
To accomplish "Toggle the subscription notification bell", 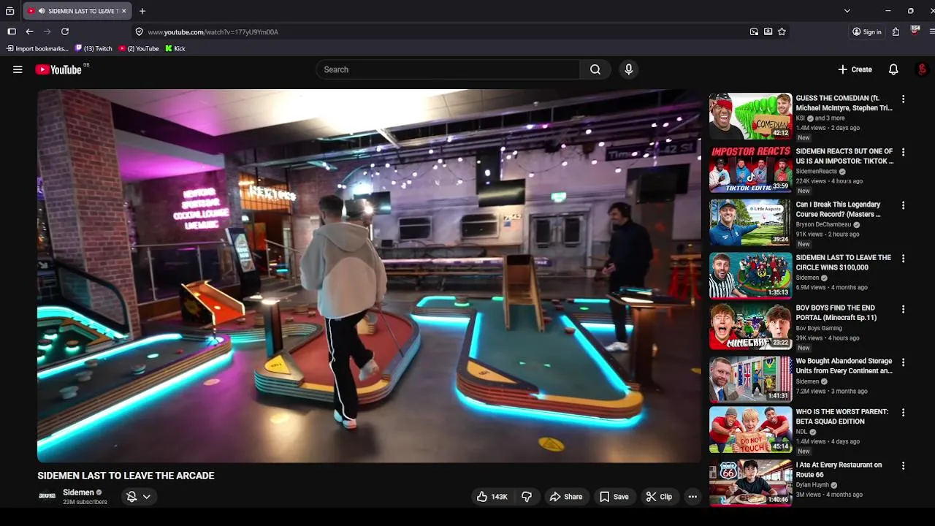I will (x=131, y=497).
